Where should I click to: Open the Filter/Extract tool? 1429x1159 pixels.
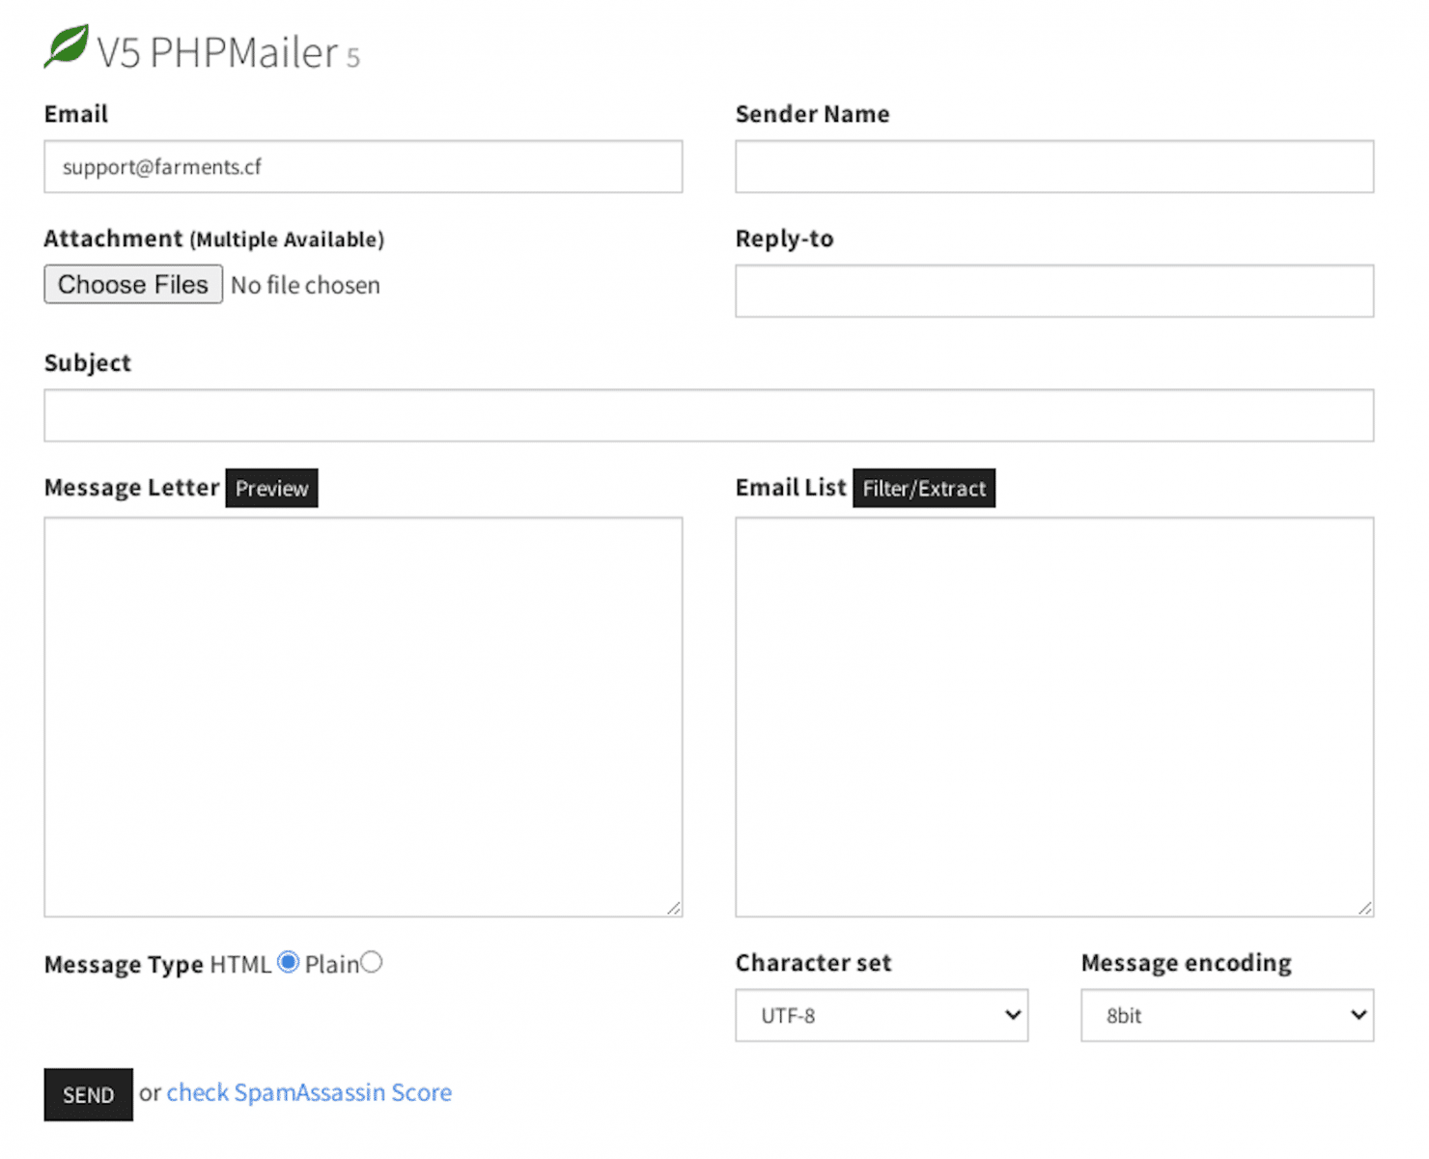pos(924,488)
